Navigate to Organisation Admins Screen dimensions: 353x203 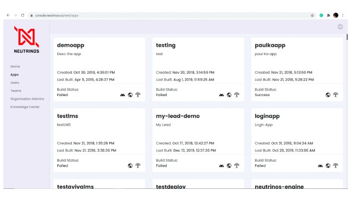point(27,98)
